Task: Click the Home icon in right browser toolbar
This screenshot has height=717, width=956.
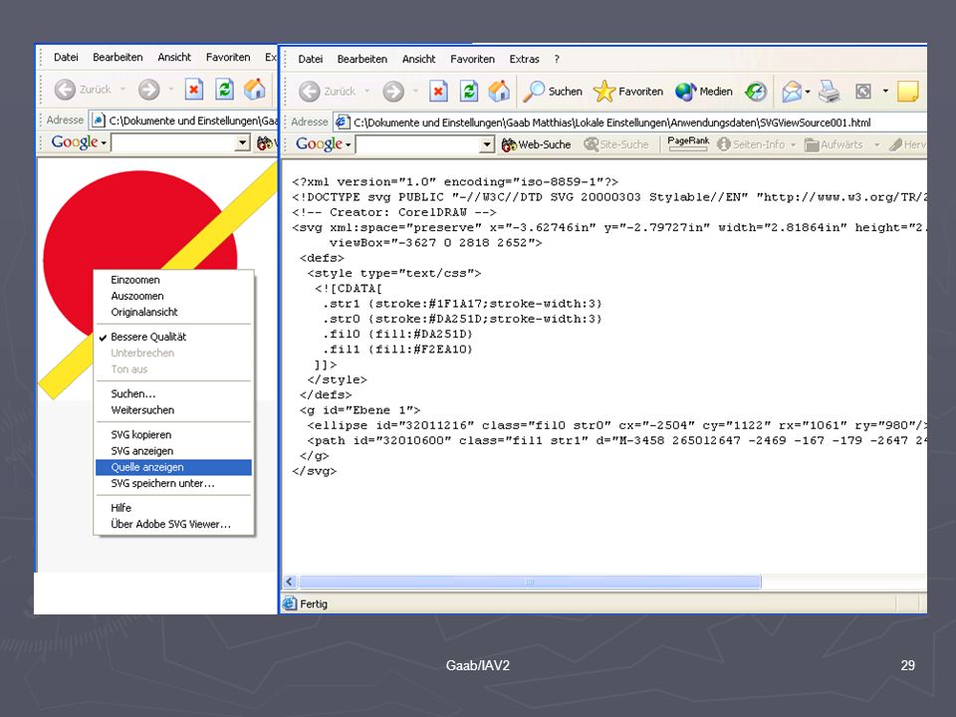Action: [x=499, y=92]
